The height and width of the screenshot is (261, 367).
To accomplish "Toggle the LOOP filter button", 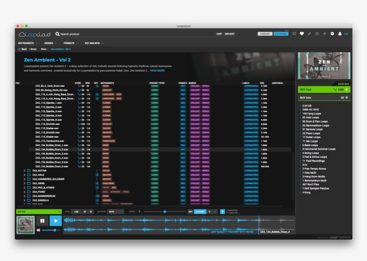I will [x=219, y=34].
